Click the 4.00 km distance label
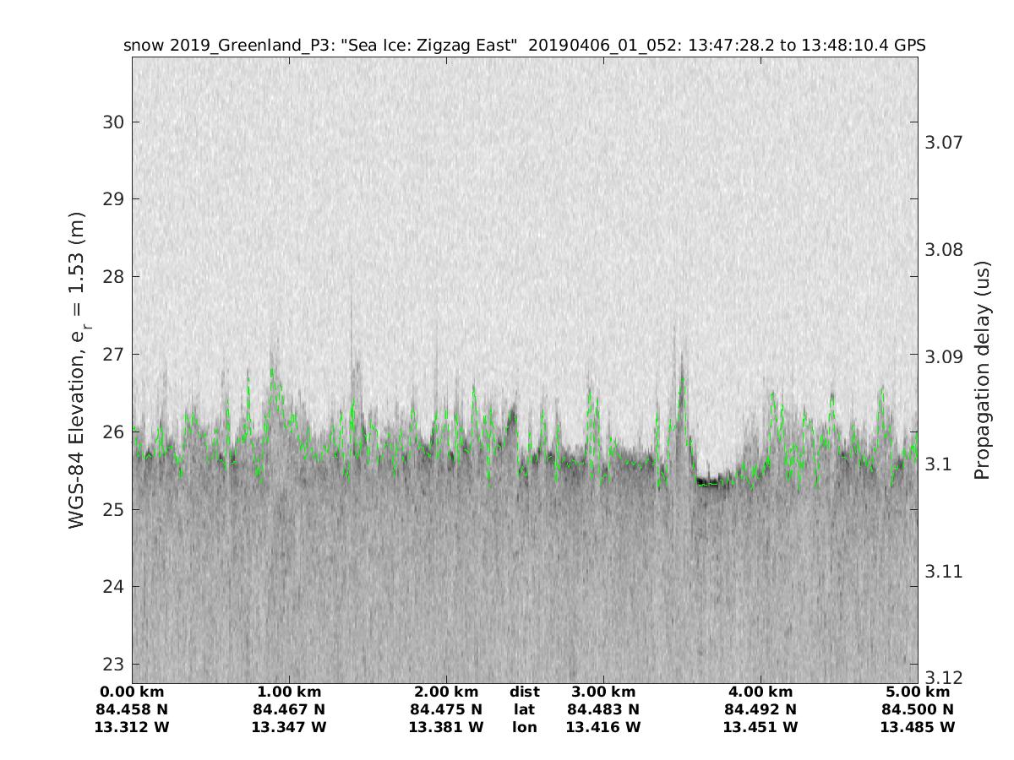This screenshot has width=1014, height=760. tap(760, 692)
